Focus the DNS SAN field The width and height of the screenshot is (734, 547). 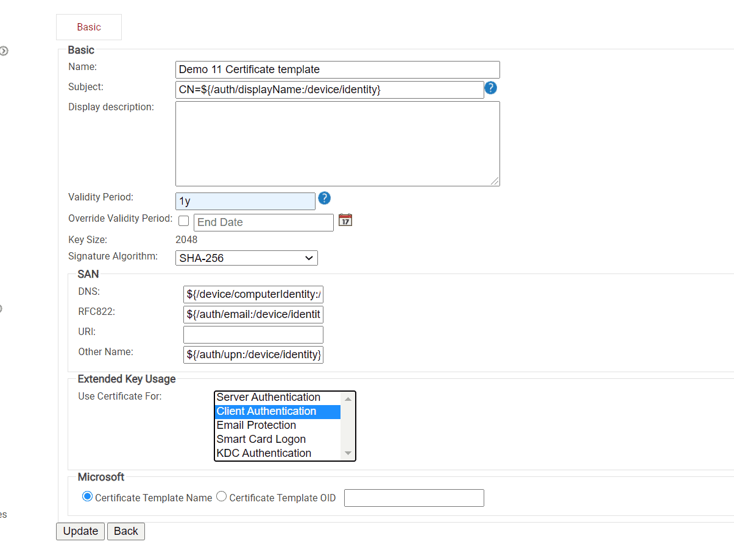pyautogui.click(x=253, y=294)
